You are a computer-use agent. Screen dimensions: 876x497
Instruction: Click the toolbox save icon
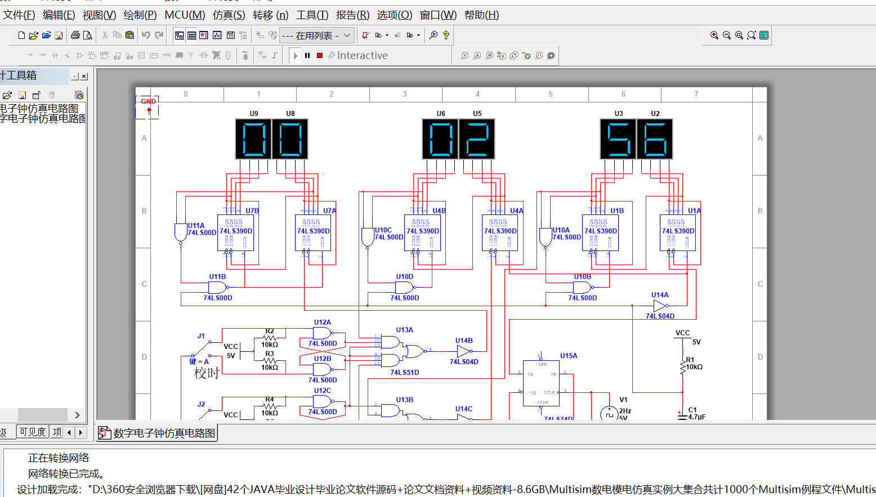point(22,95)
